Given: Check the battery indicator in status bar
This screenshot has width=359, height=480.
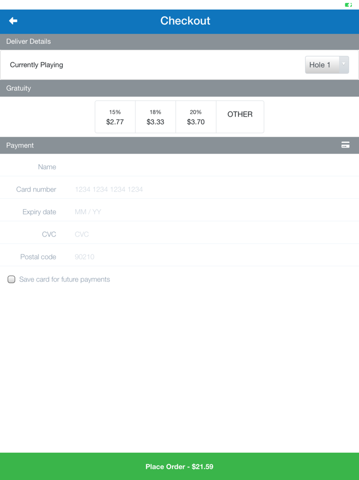Looking at the screenshot, I should click(x=348, y=5).
